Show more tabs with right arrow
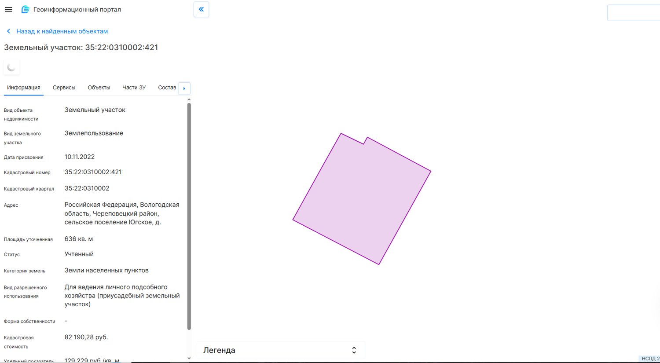The width and height of the screenshot is (660, 363). [184, 88]
